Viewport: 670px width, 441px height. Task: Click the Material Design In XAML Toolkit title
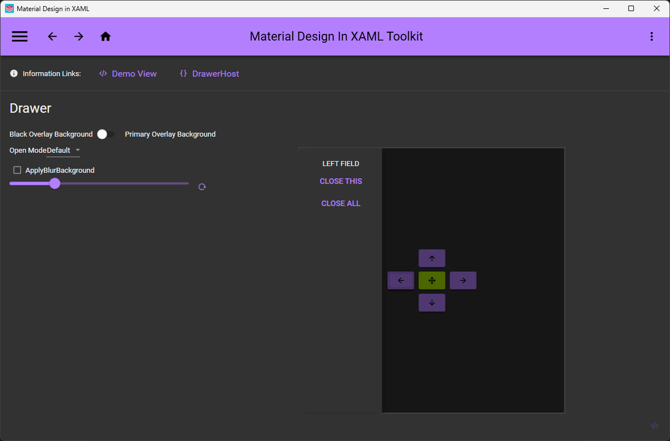point(336,37)
